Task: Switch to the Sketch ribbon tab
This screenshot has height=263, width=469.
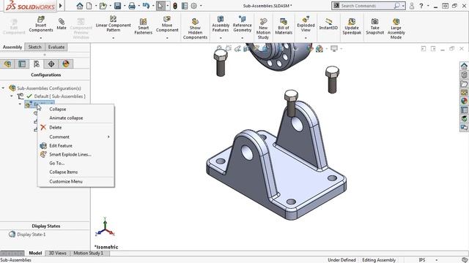Action: 34,47
